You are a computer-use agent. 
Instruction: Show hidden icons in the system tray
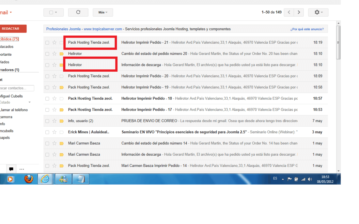click(x=283, y=179)
